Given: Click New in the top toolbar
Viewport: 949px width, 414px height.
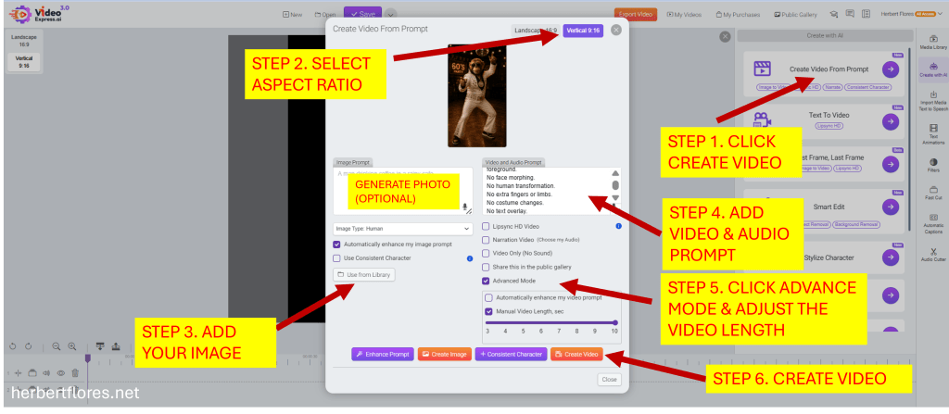Looking at the screenshot, I should [292, 15].
